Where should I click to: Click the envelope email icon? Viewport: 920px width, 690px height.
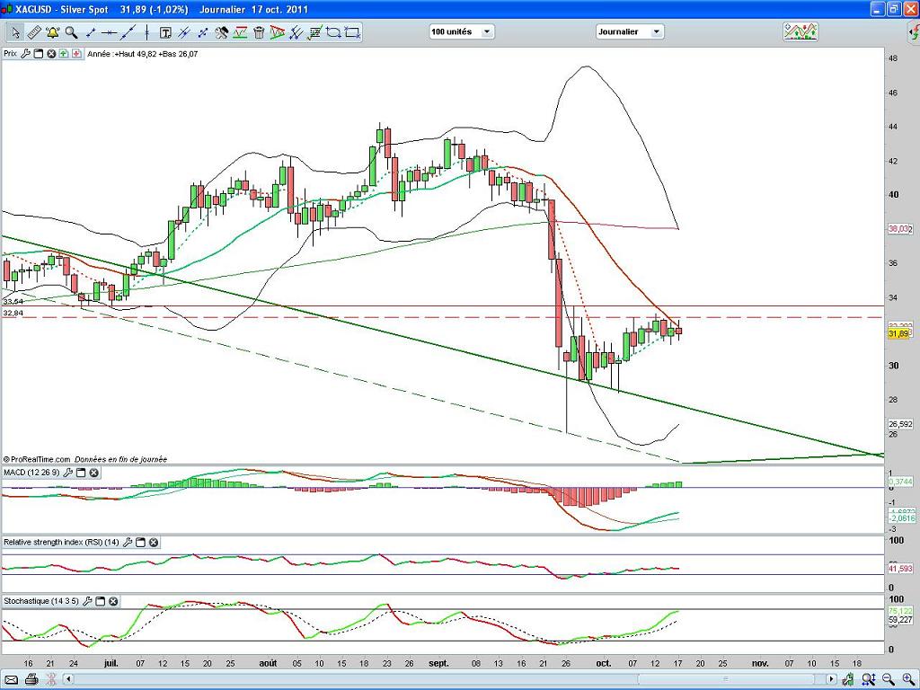pyautogui.click(x=11, y=679)
